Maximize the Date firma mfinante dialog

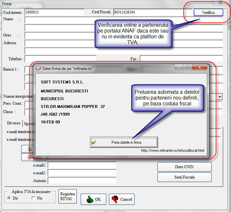188,67
